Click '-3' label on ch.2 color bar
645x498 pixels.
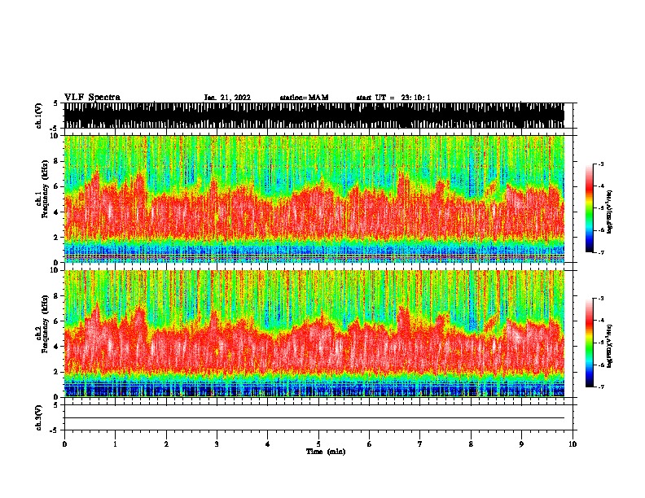[x=601, y=299]
